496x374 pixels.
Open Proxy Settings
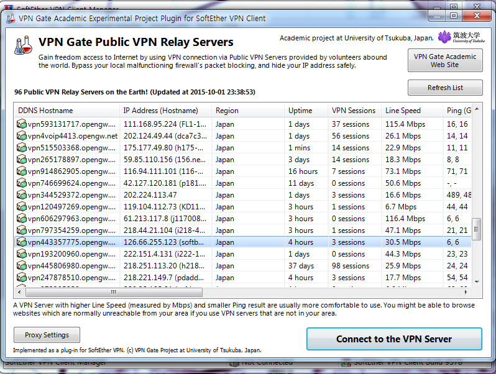click(47, 335)
